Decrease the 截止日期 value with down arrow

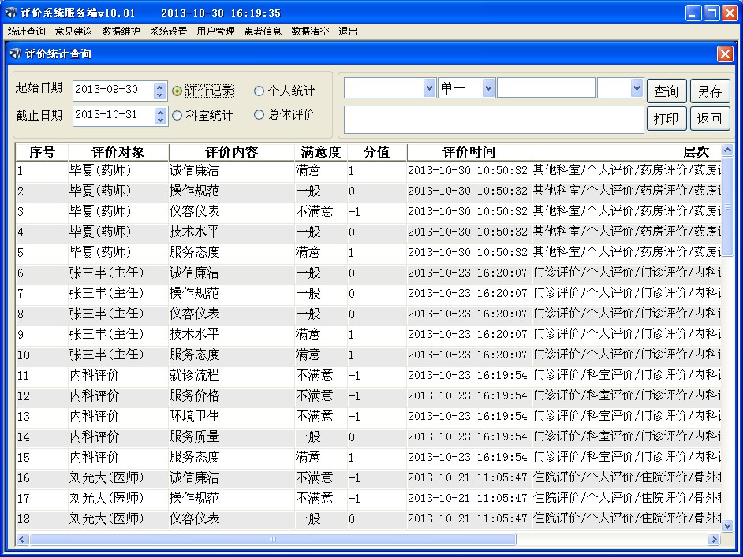point(161,121)
